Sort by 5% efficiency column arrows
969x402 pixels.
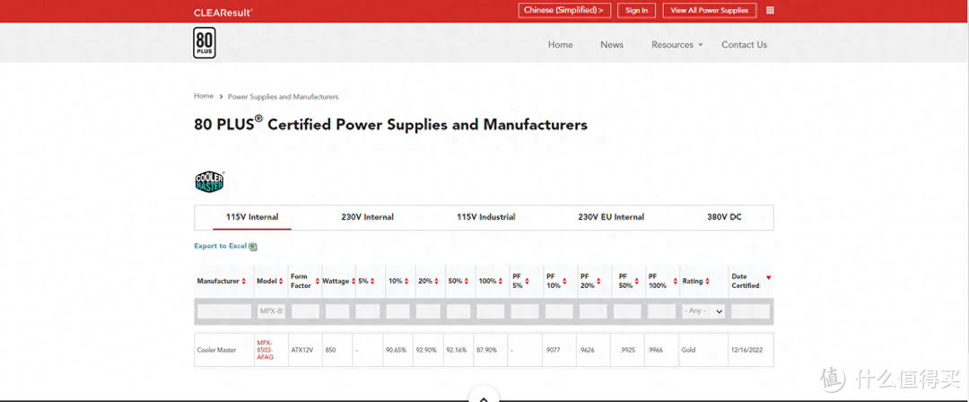coord(372,282)
